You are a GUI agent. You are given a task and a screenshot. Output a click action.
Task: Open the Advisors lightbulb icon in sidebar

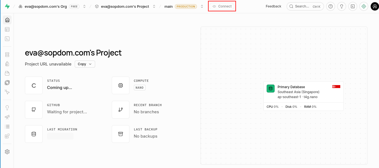[x=7, y=108]
